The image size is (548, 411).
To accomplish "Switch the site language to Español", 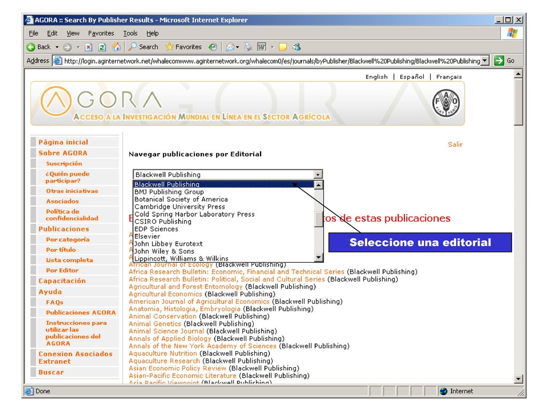I will click(x=412, y=77).
